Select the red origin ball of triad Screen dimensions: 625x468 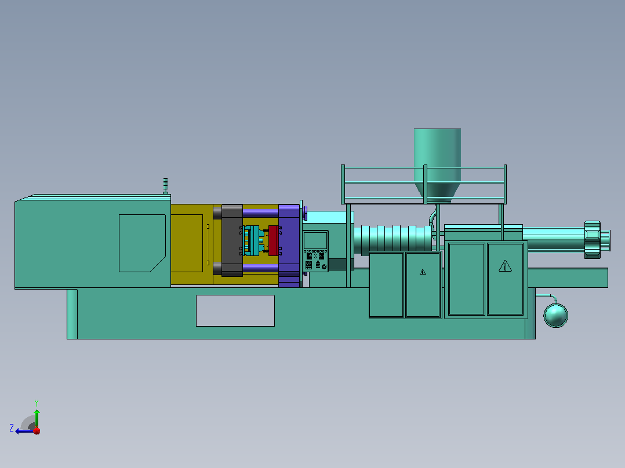pyautogui.click(x=37, y=431)
